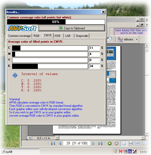Click red N tray icon
This screenshot has width=151, height=155.
click(x=121, y=151)
